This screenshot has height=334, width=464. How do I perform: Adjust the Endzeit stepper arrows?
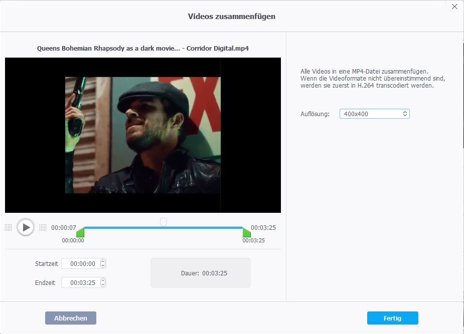click(103, 282)
